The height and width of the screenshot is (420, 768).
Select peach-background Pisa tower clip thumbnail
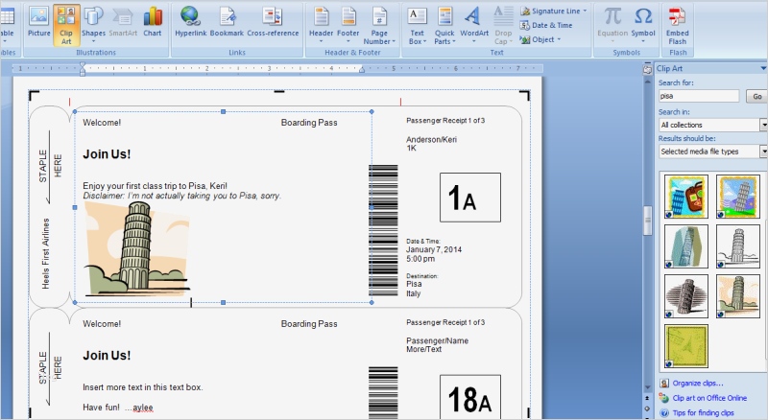click(x=737, y=296)
